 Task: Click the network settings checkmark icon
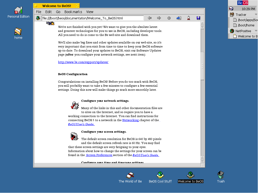tap(75, 105)
